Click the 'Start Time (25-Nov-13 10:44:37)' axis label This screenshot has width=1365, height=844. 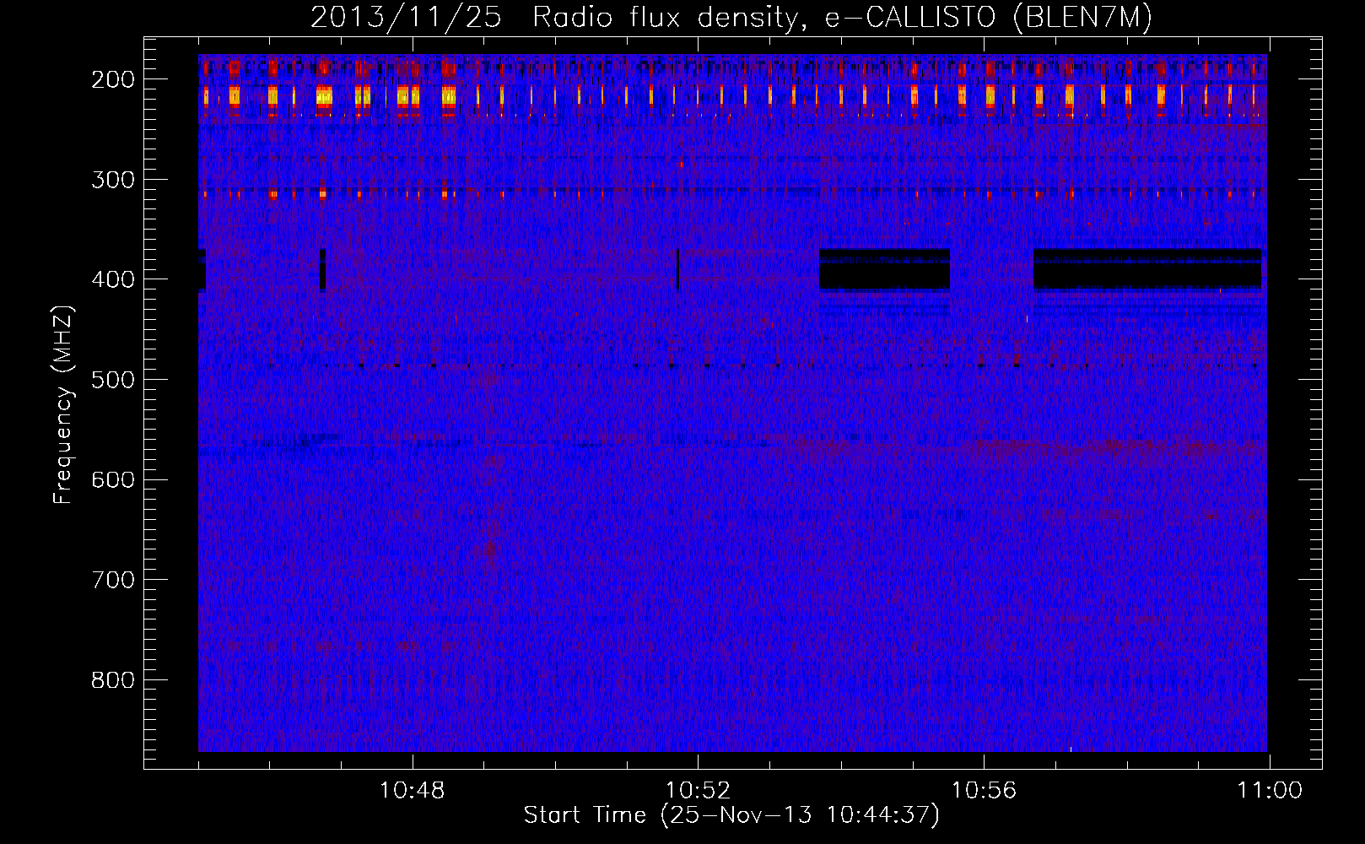point(731,815)
